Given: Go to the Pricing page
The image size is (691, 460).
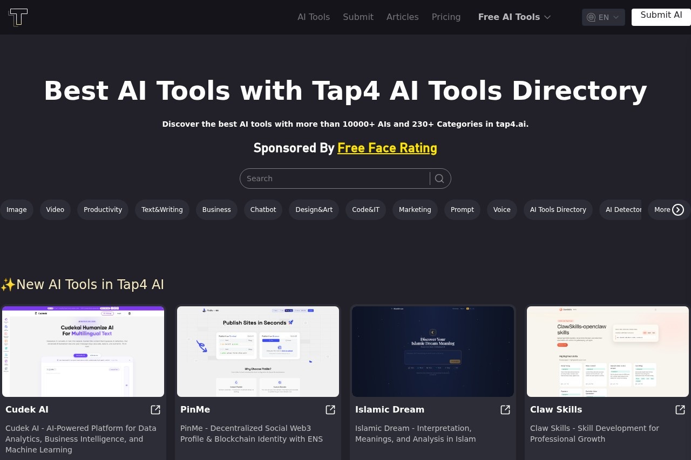Looking at the screenshot, I should tap(446, 17).
